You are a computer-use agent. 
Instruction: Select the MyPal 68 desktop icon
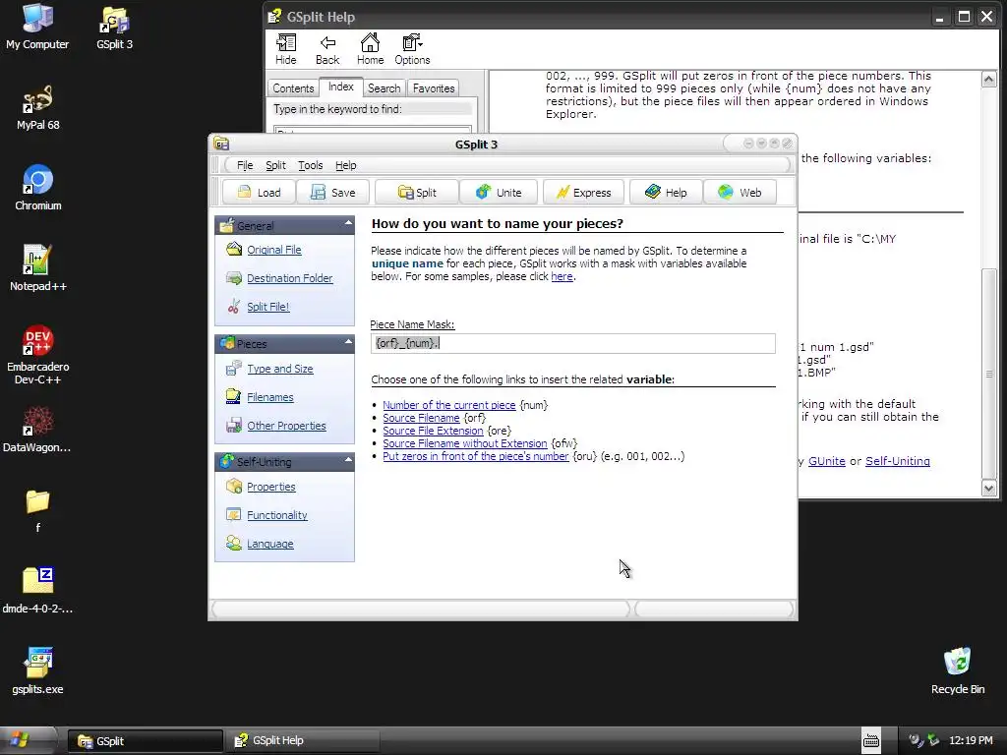coord(38,108)
